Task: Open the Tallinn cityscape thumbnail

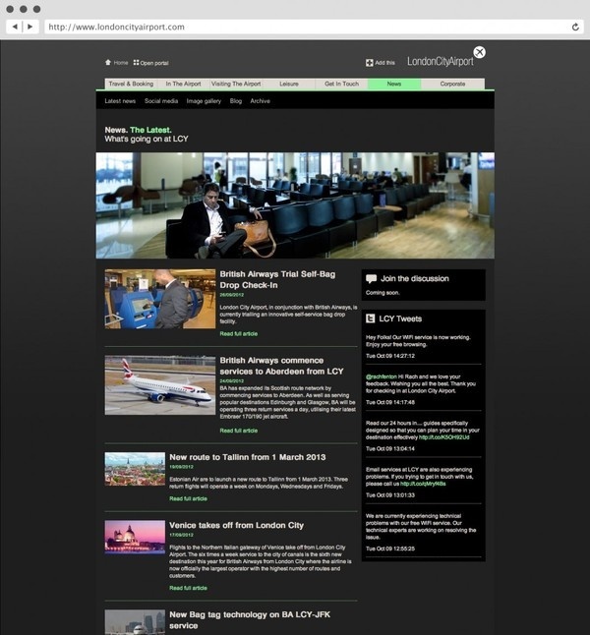Action: pyautogui.click(x=135, y=469)
